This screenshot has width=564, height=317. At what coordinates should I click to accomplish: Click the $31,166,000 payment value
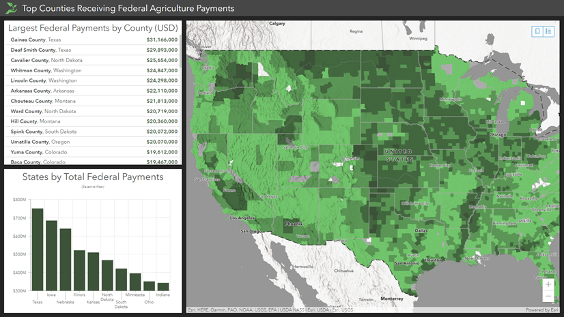tap(162, 40)
